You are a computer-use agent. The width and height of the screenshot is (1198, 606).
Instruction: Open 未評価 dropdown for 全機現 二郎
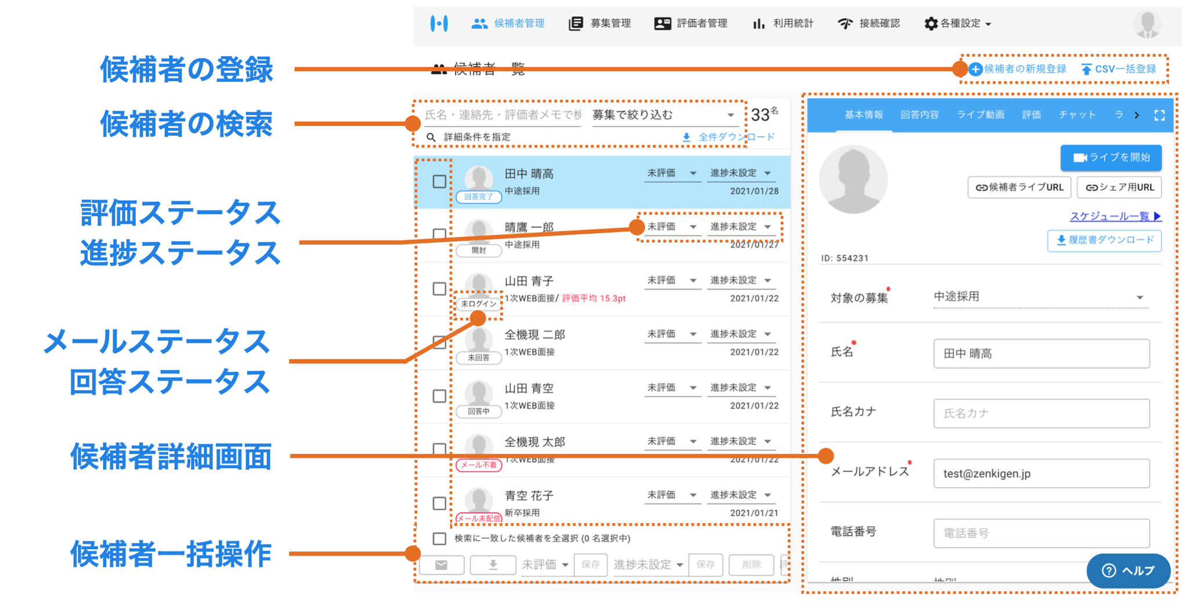click(x=672, y=334)
